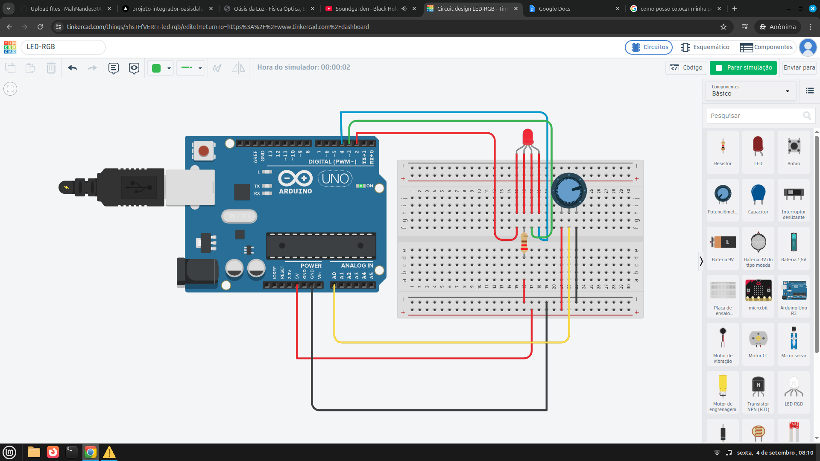820x461 pixels.
Task: Click Parar simulação button
Action: pos(743,68)
